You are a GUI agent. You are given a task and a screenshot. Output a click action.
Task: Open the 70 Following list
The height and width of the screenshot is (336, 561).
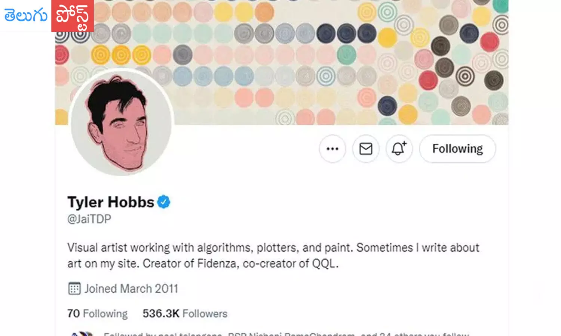click(97, 314)
